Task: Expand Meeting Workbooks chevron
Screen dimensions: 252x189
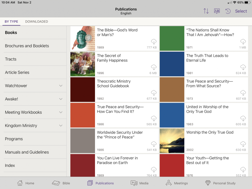Action: (x=61, y=112)
